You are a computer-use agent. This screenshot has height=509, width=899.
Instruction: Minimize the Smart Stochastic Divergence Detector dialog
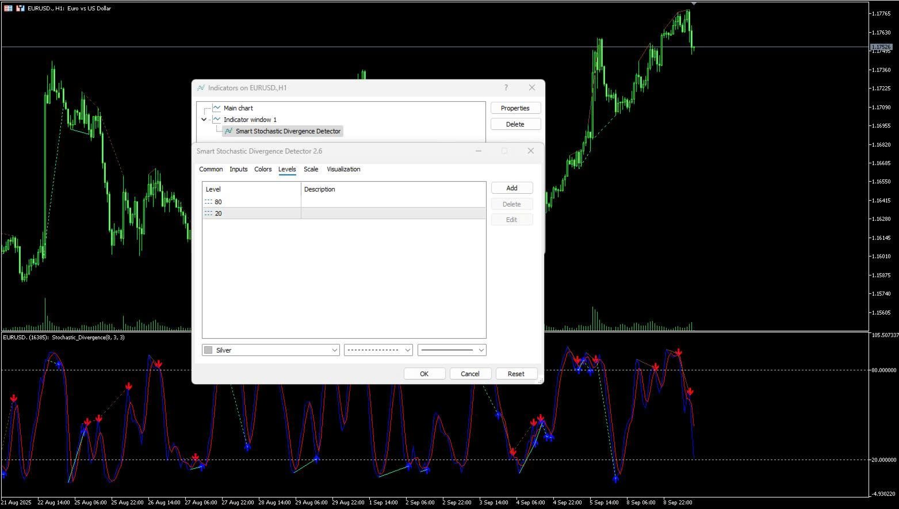coord(479,151)
